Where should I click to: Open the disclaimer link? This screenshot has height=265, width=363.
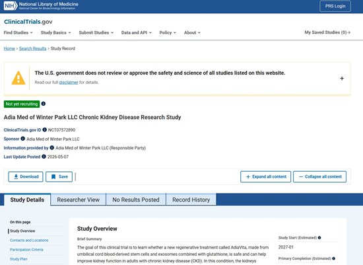coord(69,83)
